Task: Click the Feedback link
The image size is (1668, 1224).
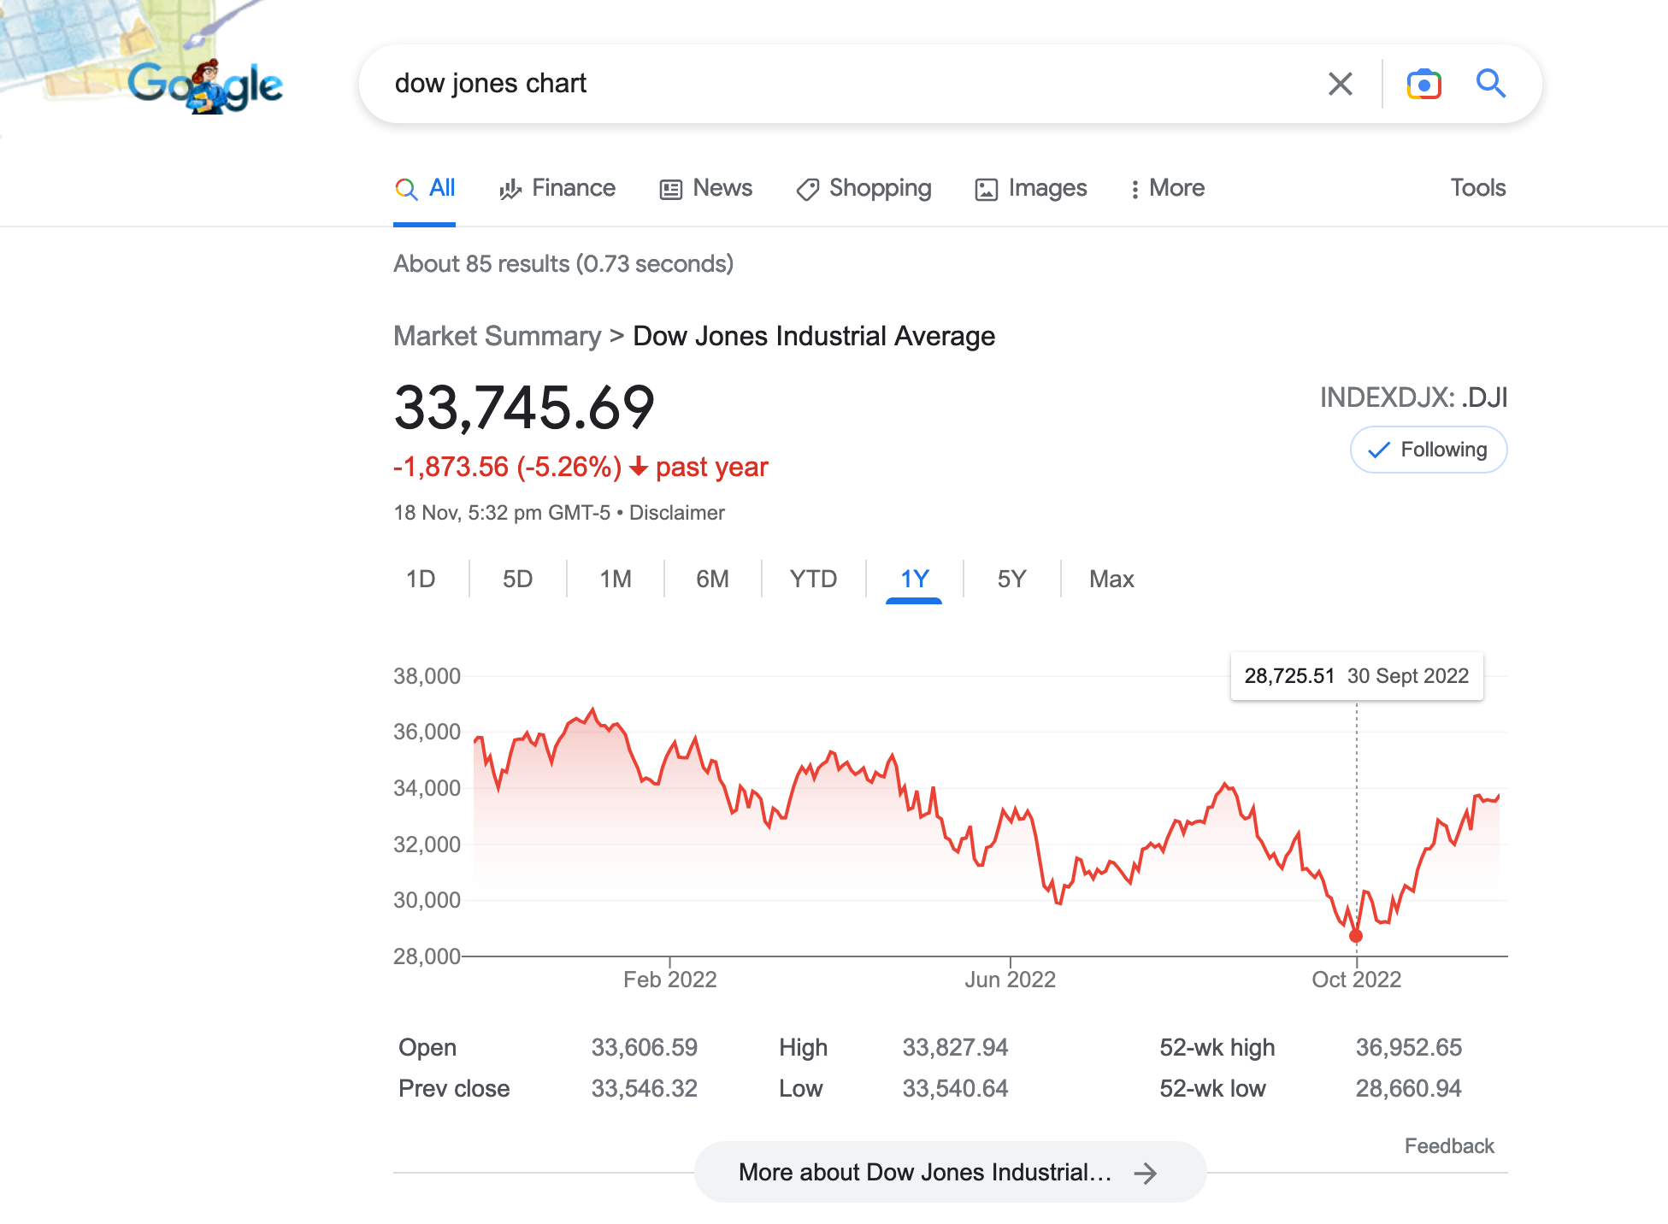Action: (x=1449, y=1146)
